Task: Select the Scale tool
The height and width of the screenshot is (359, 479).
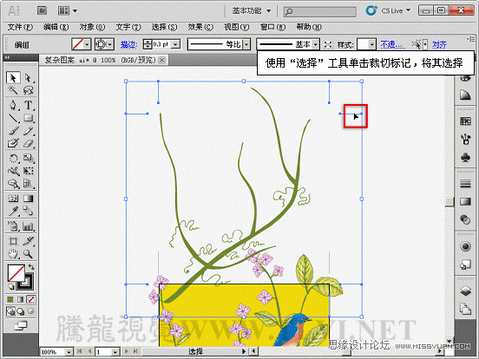Action: 28,158
